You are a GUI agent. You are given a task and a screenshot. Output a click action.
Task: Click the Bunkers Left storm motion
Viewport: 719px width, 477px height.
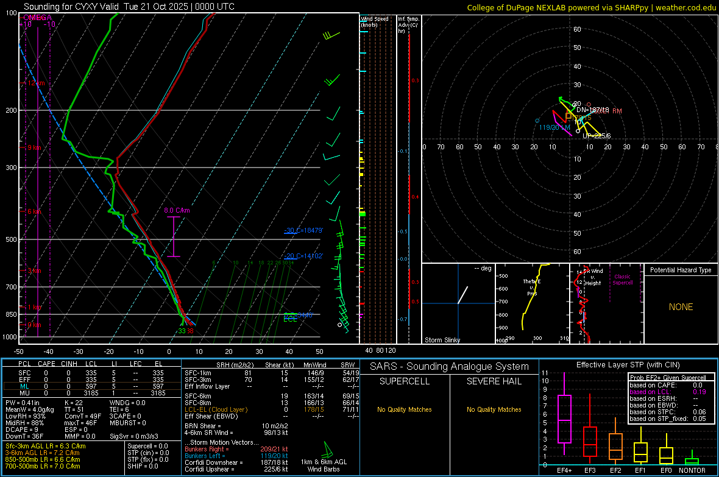(236, 456)
